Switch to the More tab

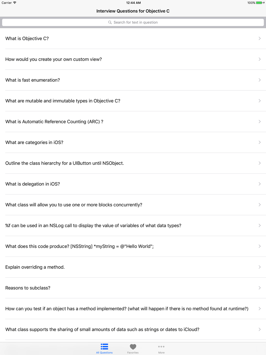pos(161,349)
